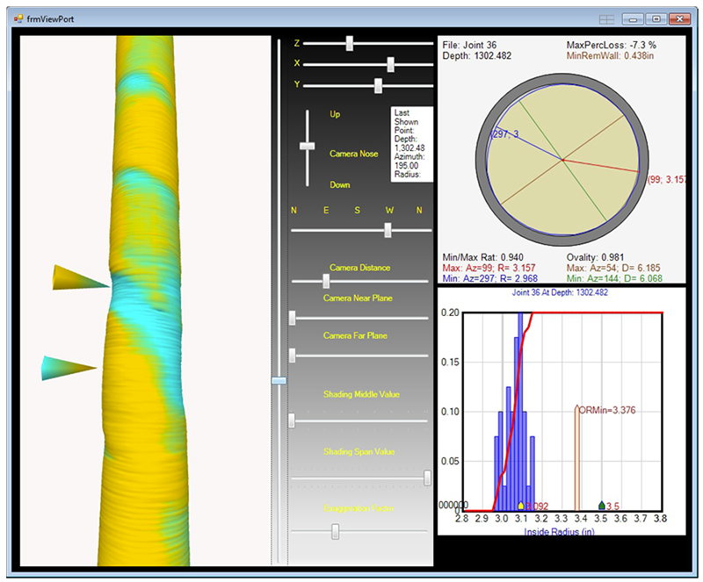This screenshot has height=582, width=703.
Task: Click the 'Min/Max Rat: 0.940' text
Action: coord(482,257)
